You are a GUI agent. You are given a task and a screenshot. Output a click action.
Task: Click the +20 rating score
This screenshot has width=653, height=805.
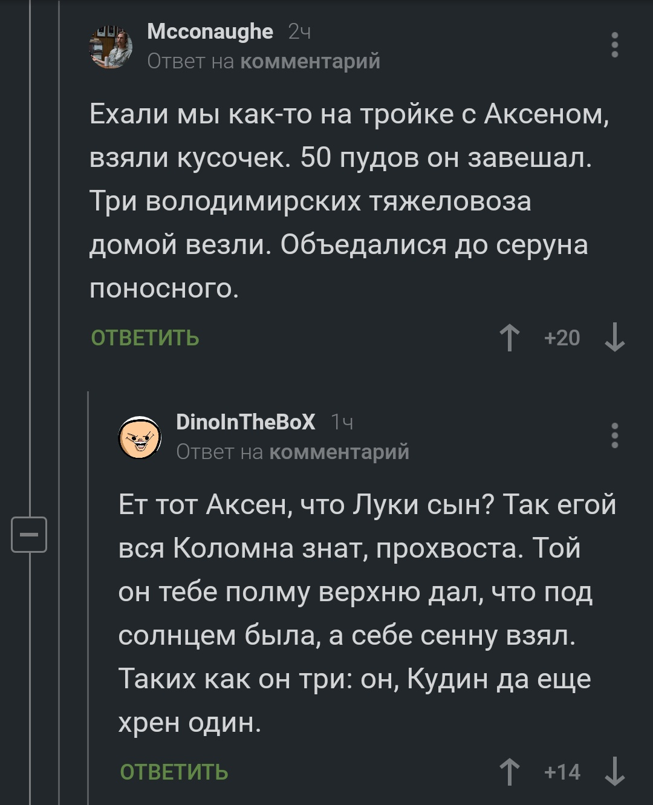562,337
